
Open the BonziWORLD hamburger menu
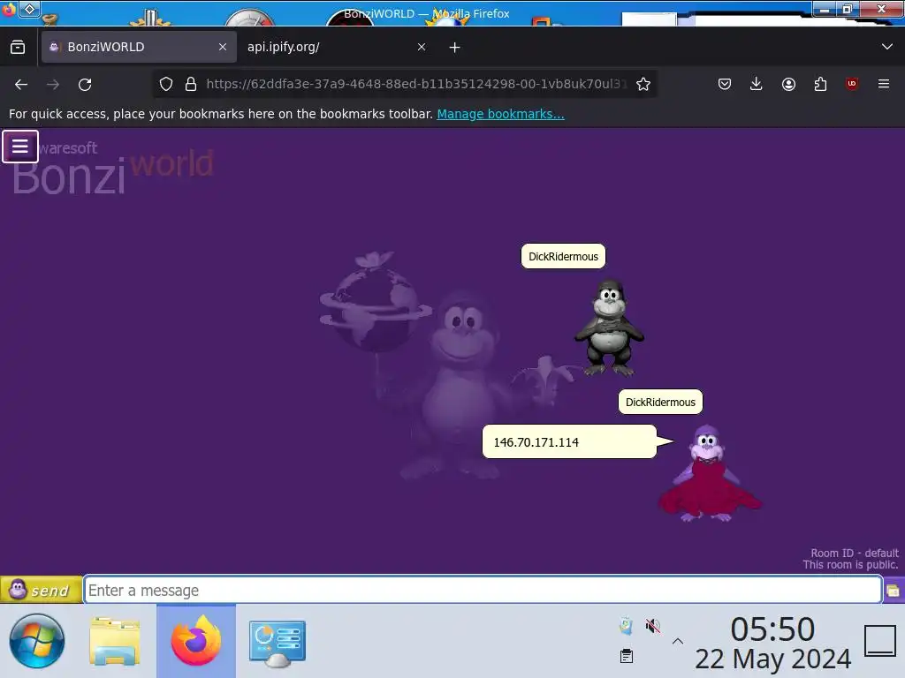pyautogui.click(x=20, y=147)
